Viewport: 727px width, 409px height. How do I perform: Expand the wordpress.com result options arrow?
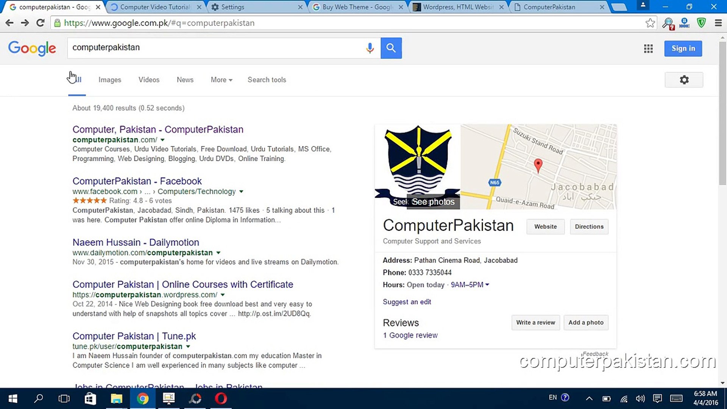(223, 295)
